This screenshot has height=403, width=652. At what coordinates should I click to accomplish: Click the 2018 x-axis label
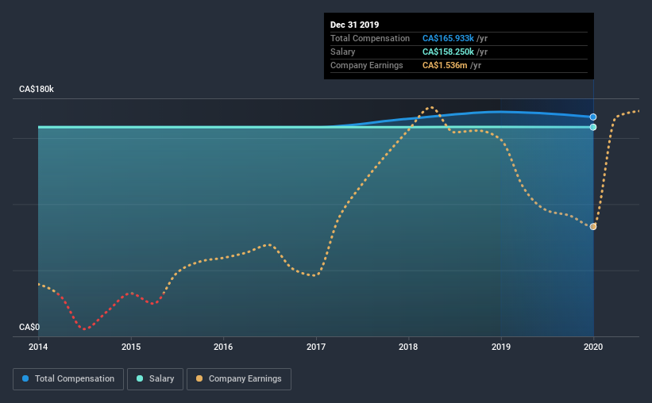tap(408, 347)
